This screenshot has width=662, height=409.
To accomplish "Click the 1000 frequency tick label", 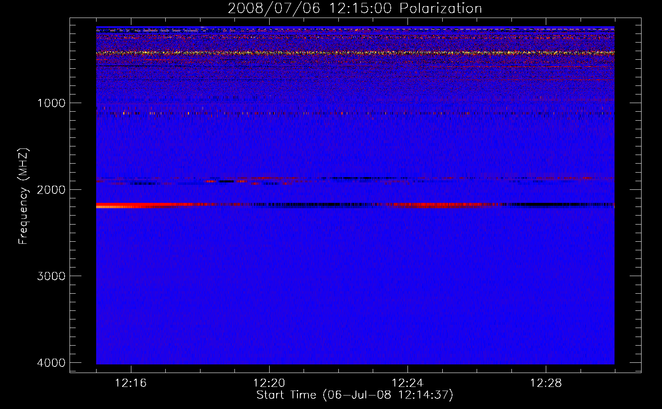I will tap(52, 103).
